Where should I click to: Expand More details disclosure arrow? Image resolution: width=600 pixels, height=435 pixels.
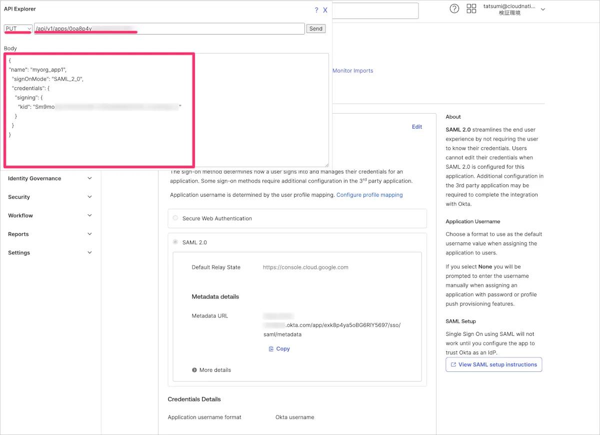point(194,370)
